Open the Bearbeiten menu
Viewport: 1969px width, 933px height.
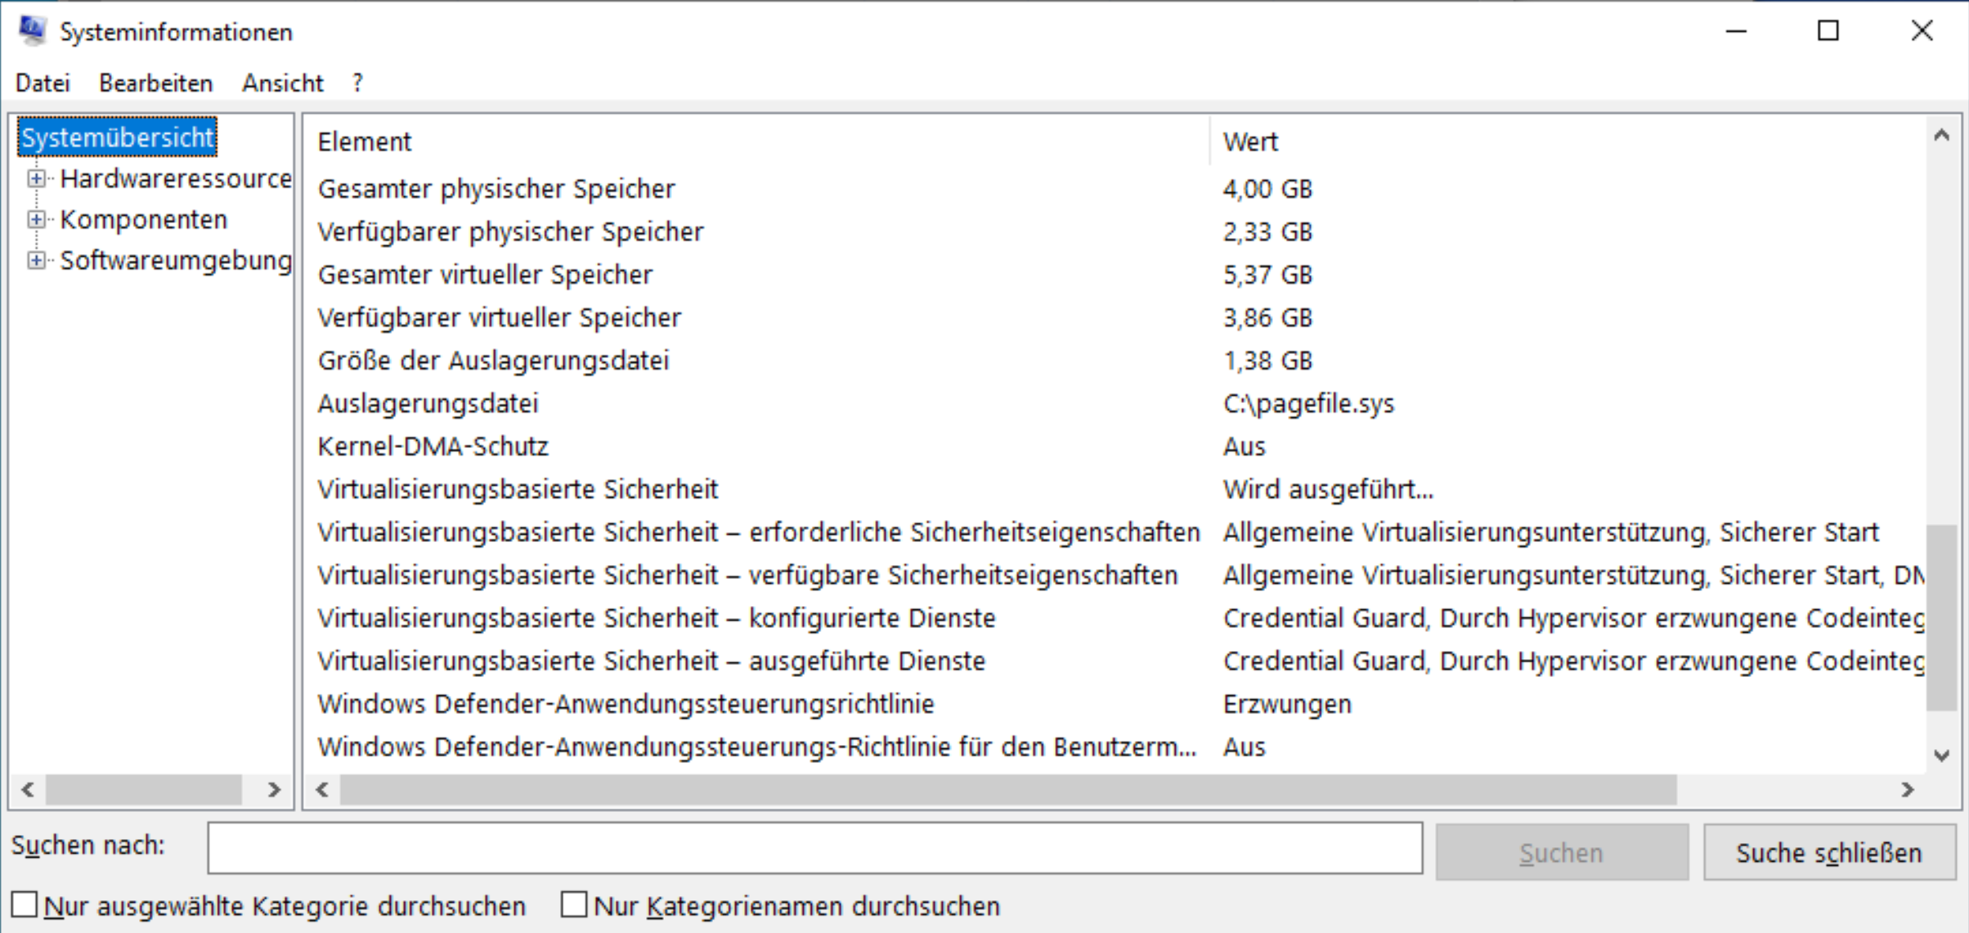click(155, 83)
